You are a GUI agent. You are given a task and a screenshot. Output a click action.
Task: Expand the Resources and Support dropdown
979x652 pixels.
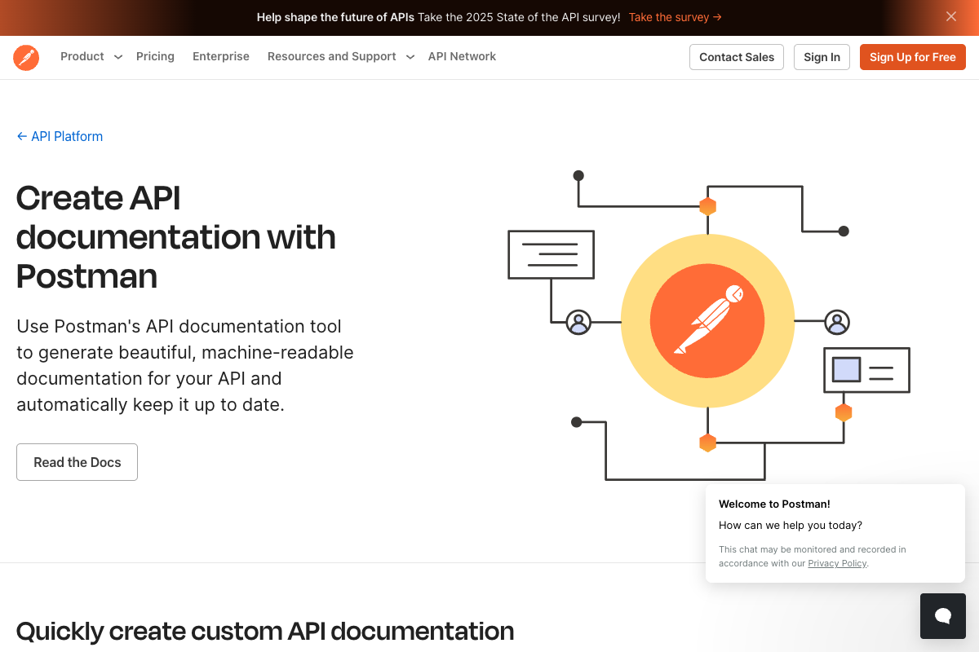331,56
